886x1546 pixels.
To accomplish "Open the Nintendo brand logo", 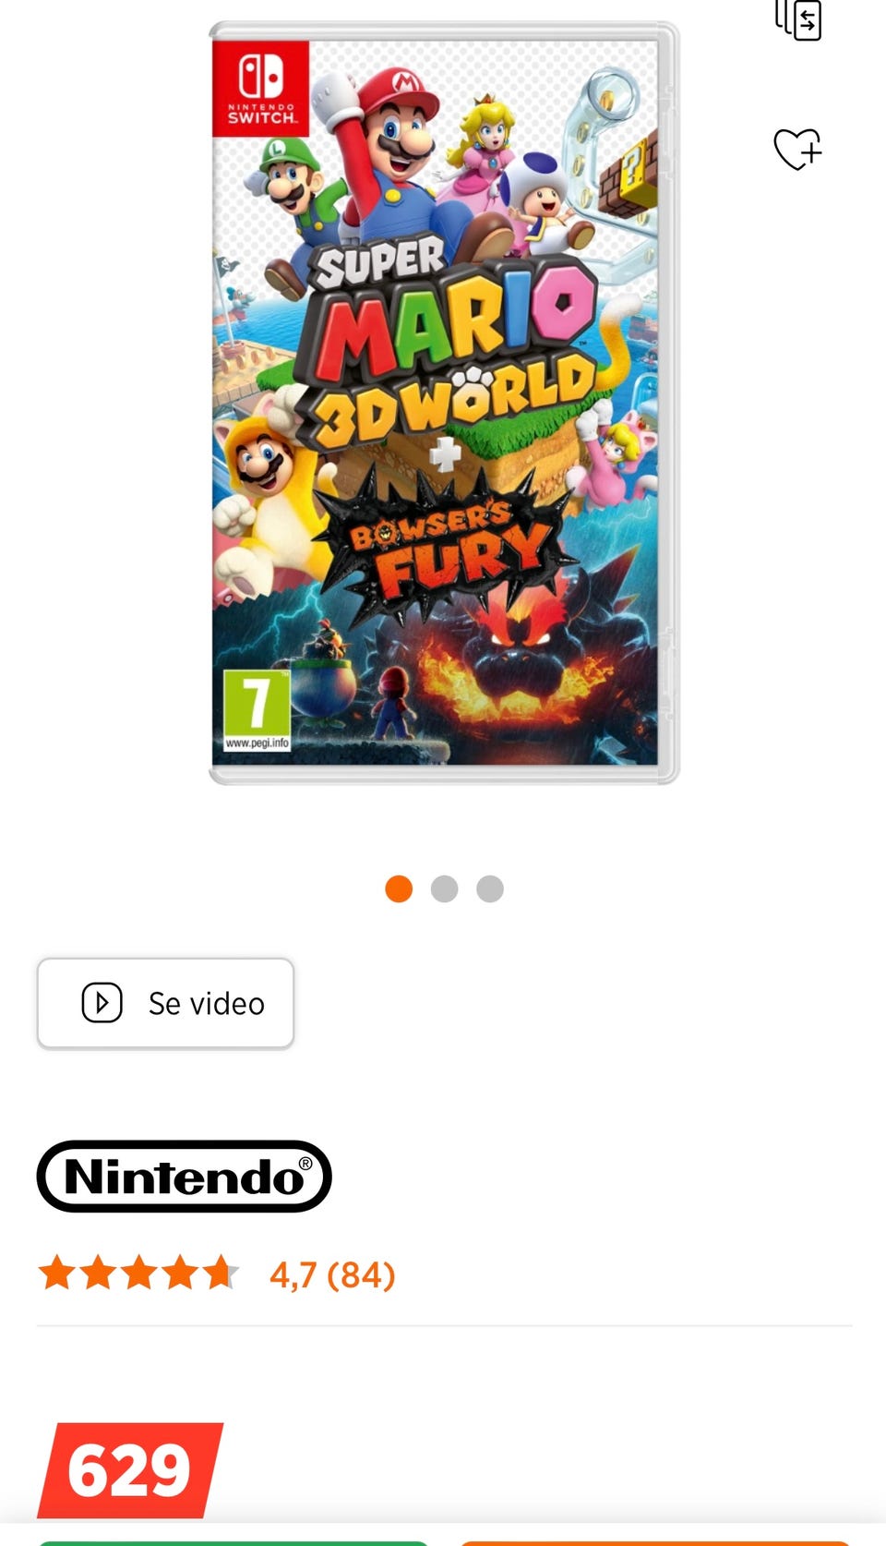I will (x=184, y=1177).
